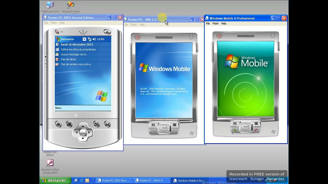Expand quick launch chevron on taskbar
The height and width of the screenshot is (184, 328).
[93, 179]
